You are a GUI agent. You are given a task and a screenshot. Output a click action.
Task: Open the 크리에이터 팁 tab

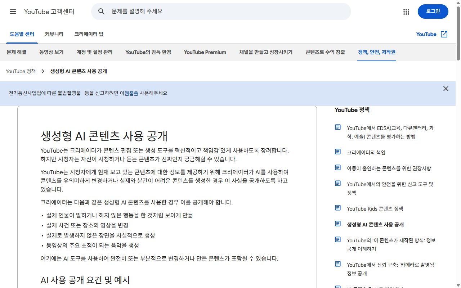89,34
